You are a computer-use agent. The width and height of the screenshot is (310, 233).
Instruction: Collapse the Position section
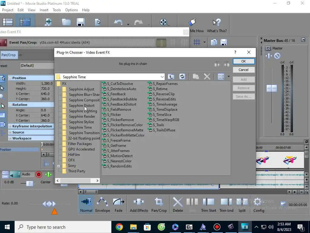pyautogui.click(x=10, y=78)
